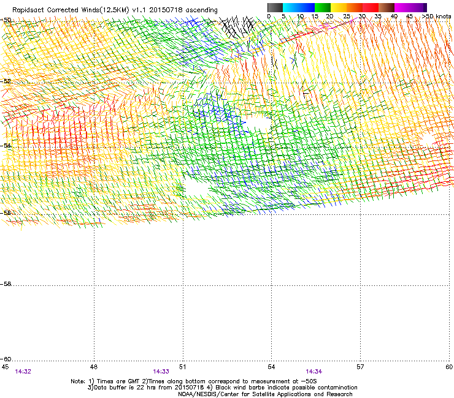Click the cyan-to-blue legend segment between 5 and 15 knots

[299, 7]
